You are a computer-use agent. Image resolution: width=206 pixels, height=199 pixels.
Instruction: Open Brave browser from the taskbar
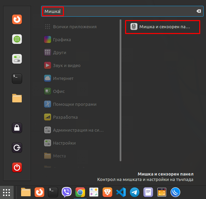pos(107,192)
